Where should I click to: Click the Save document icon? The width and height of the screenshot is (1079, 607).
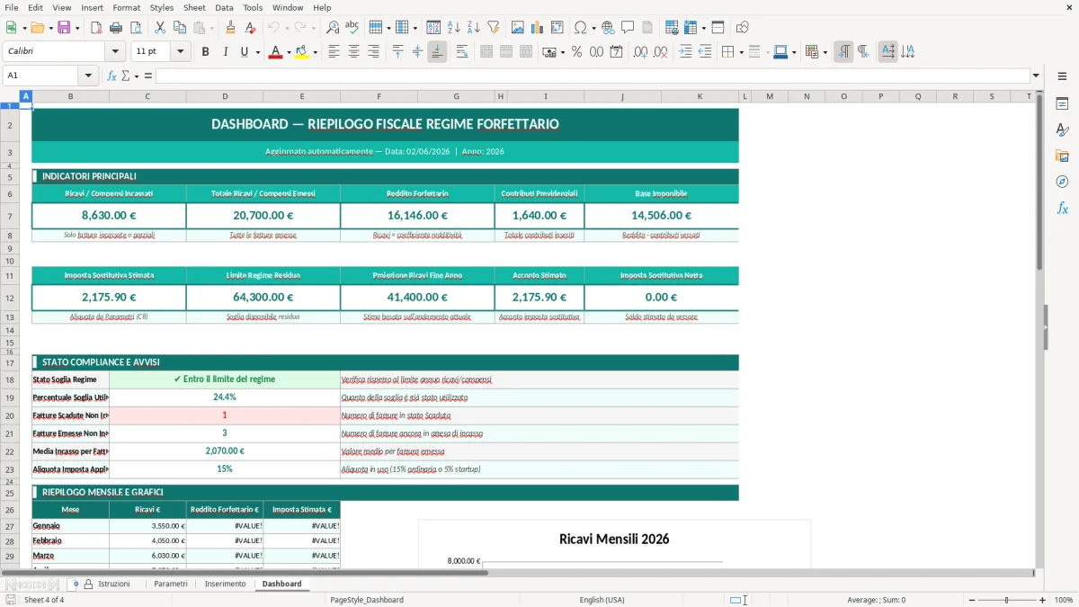click(x=64, y=28)
